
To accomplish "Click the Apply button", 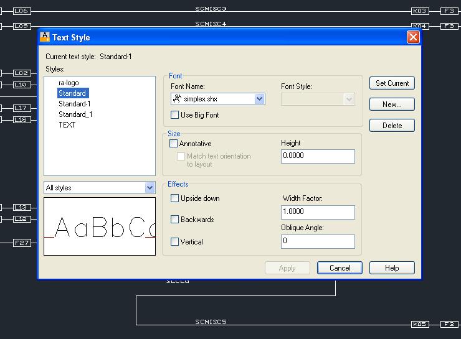I will point(287,267).
